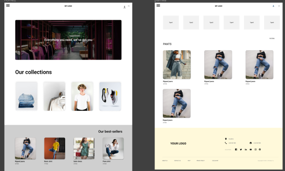Click the phone icon in footer

[x=226, y=143]
